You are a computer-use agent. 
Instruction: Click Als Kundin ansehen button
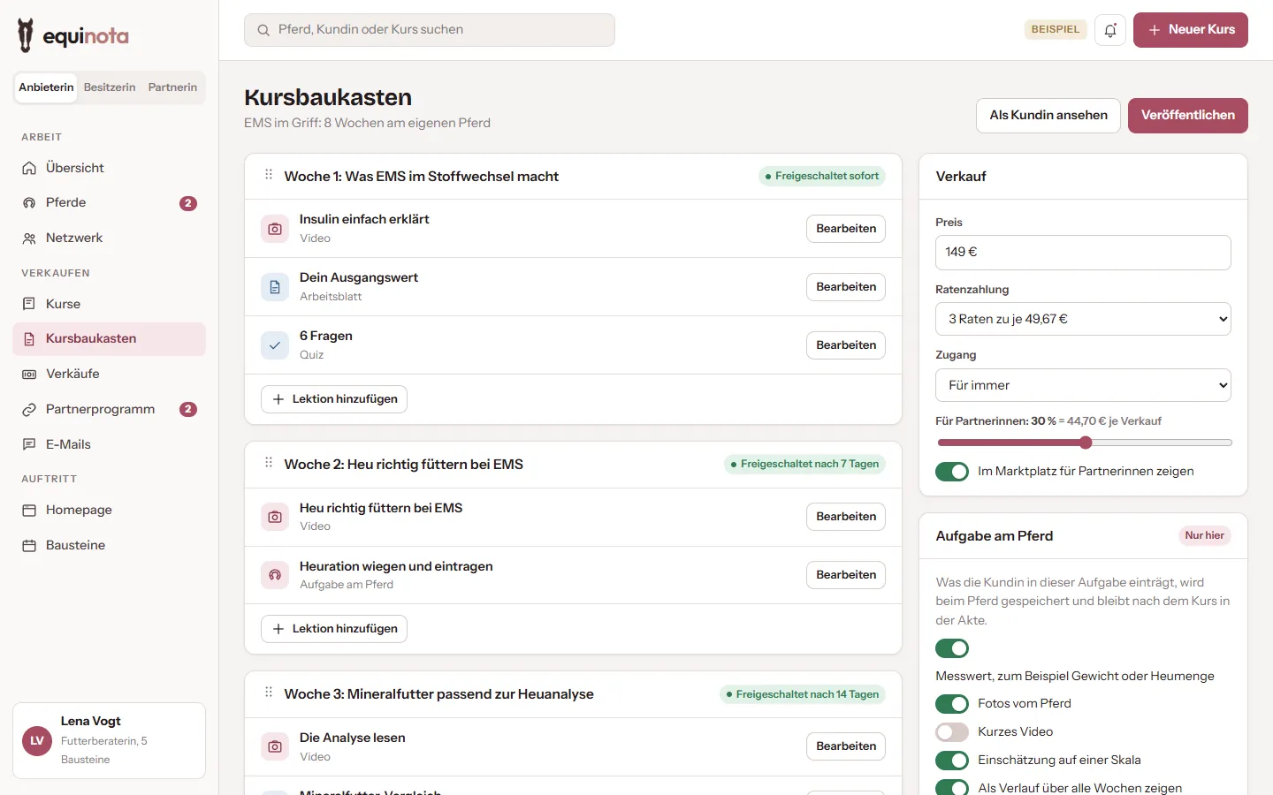tap(1048, 116)
